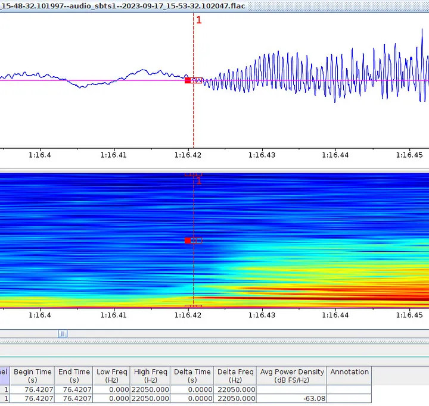Click the Delta Freq column header

tap(235, 376)
